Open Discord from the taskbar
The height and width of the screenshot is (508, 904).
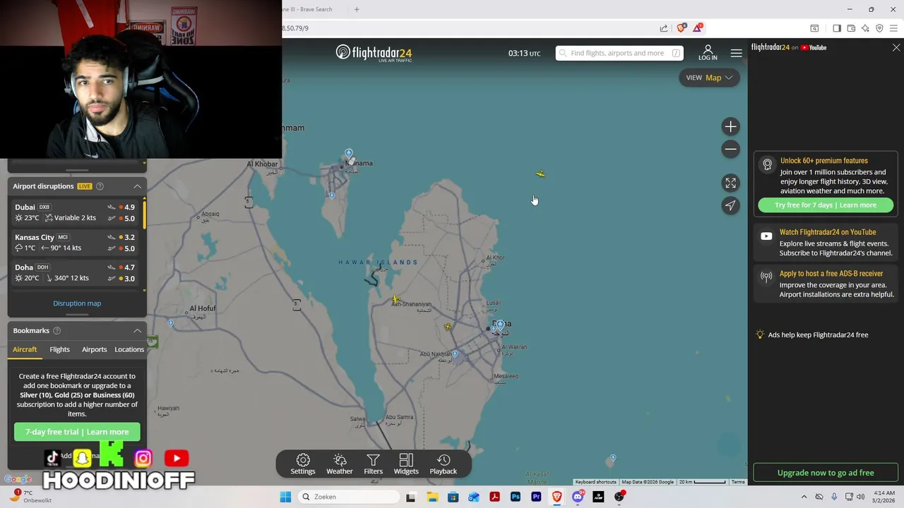[578, 497]
